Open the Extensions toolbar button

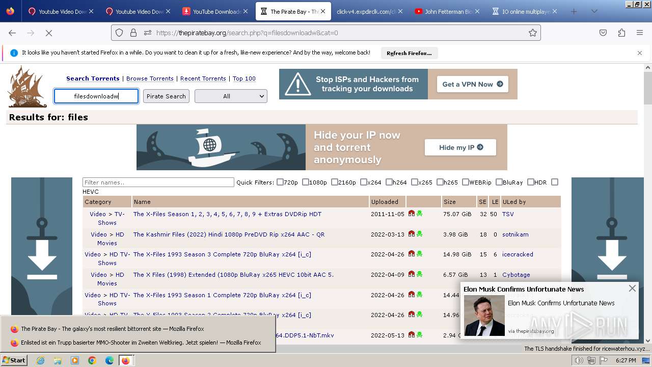pos(621,33)
